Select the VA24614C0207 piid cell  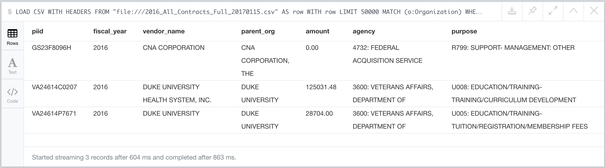(54, 87)
